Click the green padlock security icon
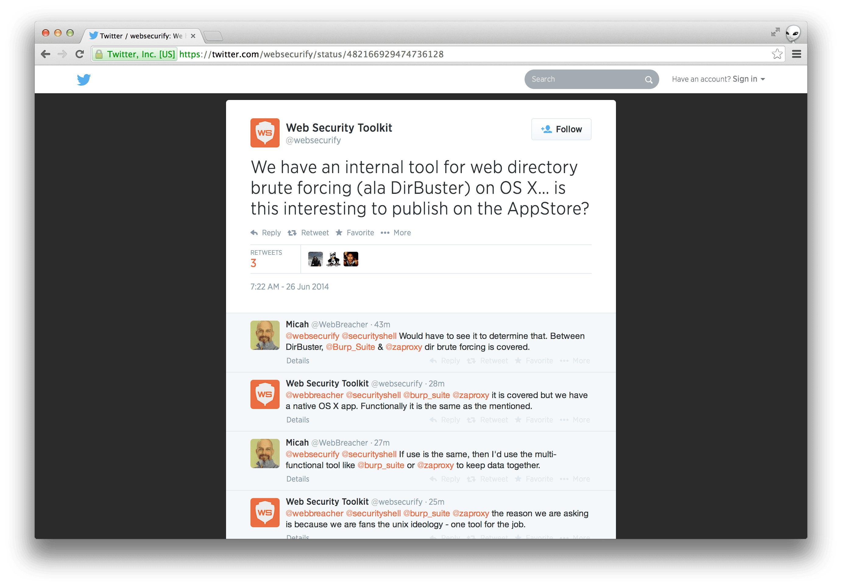The image size is (842, 587). pyautogui.click(x=99, y=54)
